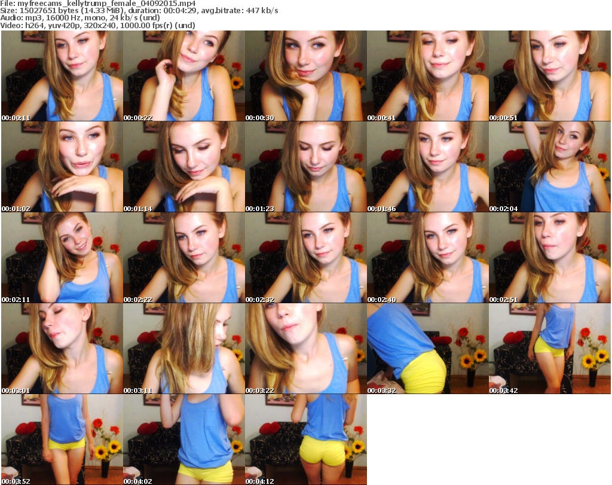Pick the 00:02:11 frame thumbnail
The height and width of the screenshot is (485, 612).
point(62,258)
